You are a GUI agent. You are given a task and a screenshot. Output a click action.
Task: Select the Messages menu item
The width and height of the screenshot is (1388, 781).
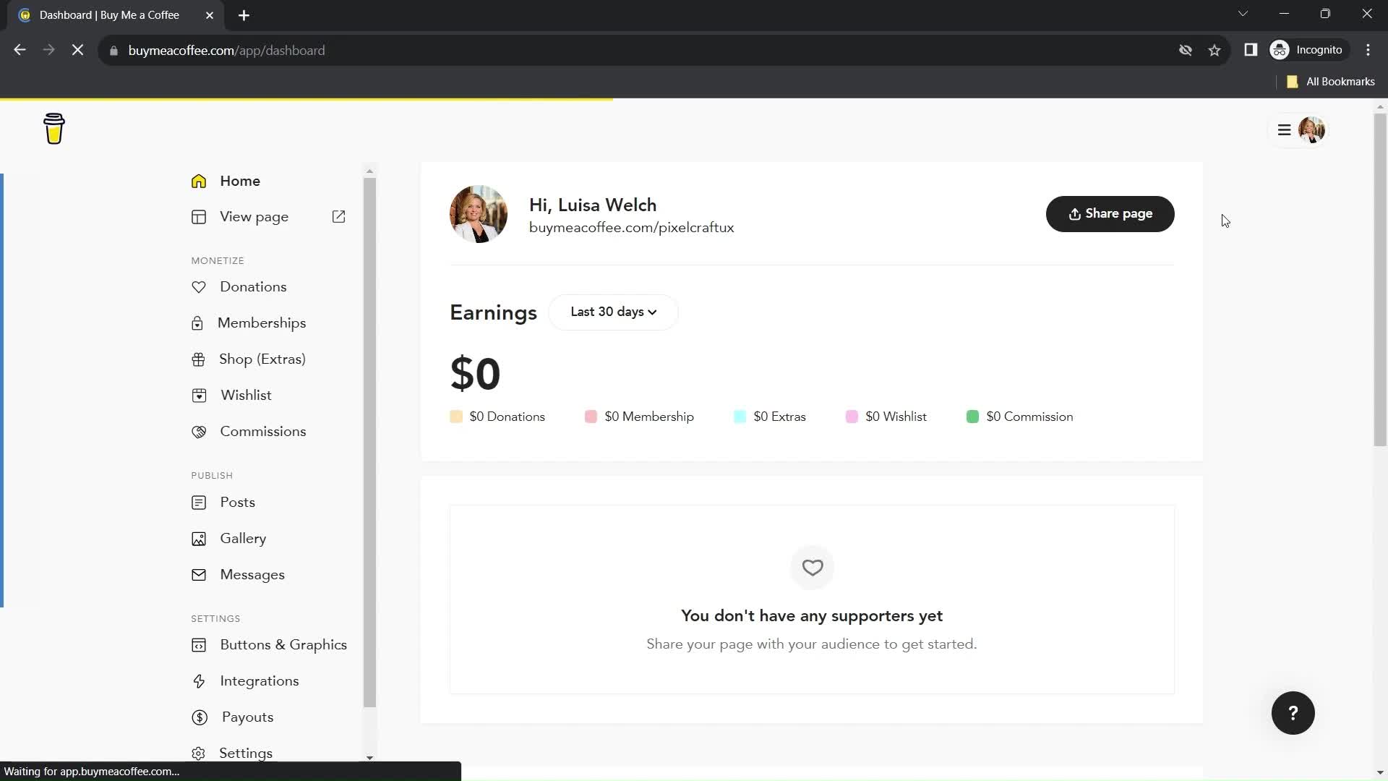point(252,576)
